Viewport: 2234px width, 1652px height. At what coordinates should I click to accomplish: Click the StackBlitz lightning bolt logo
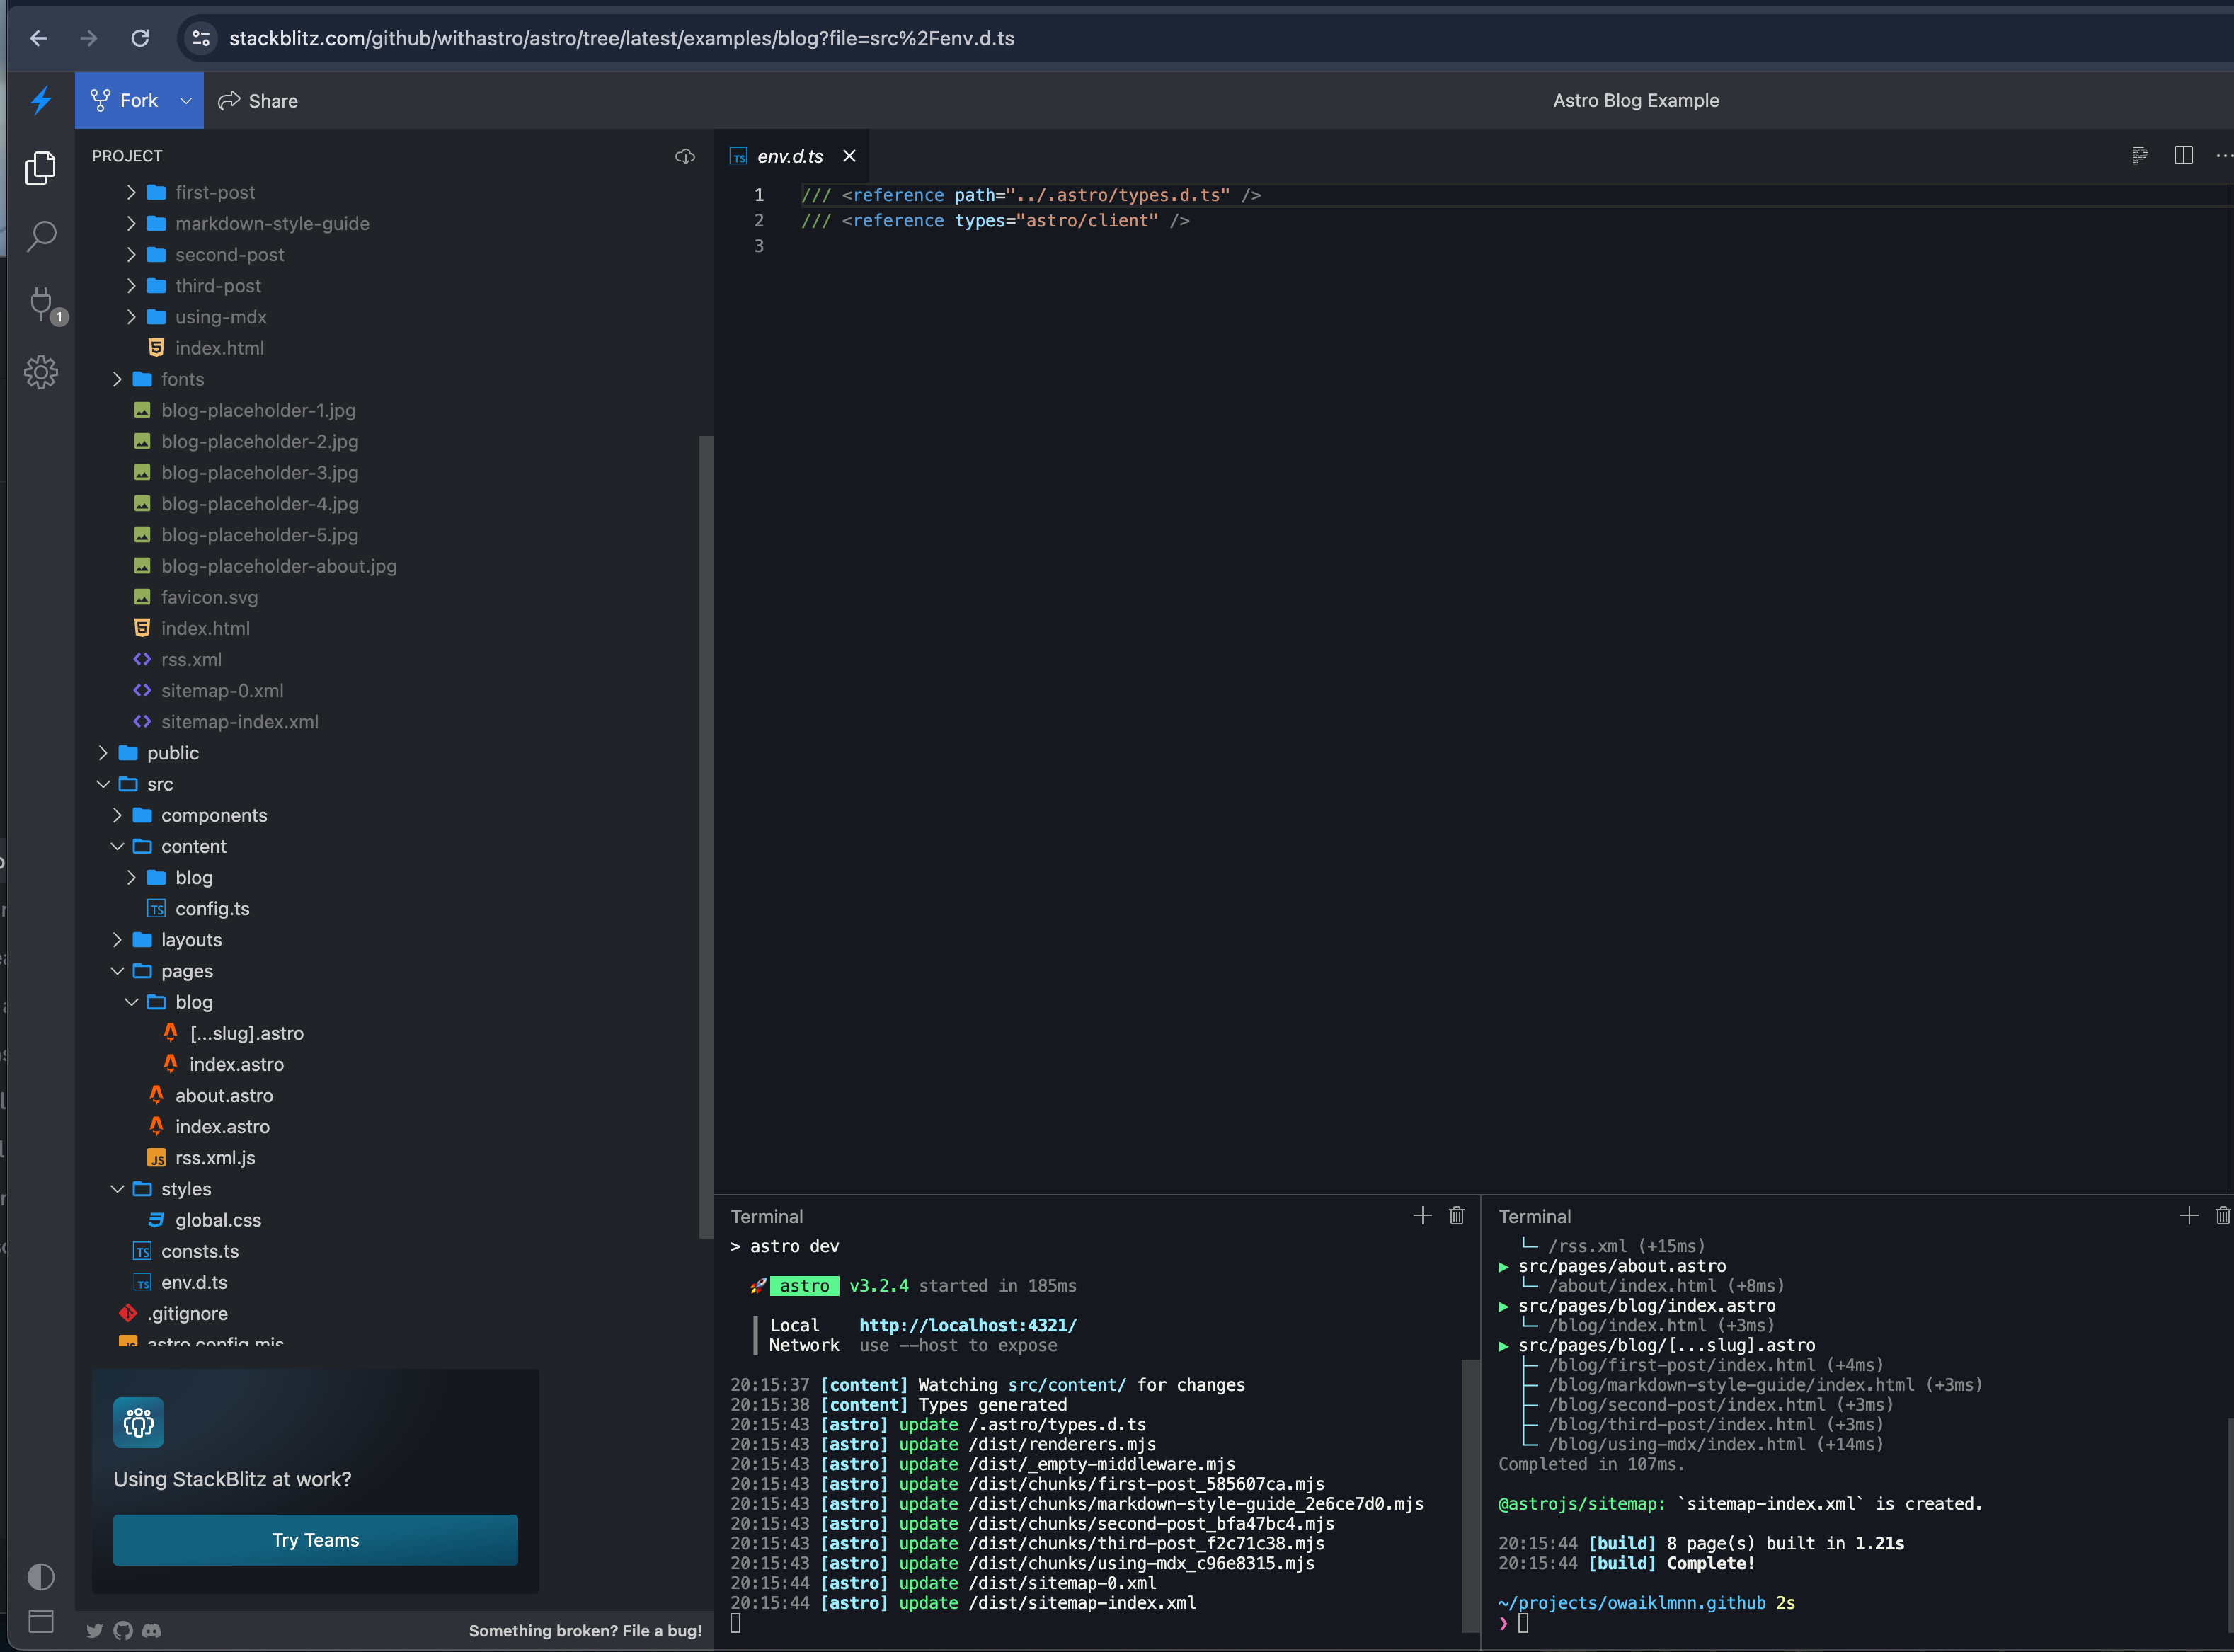[x=41, y=100]
